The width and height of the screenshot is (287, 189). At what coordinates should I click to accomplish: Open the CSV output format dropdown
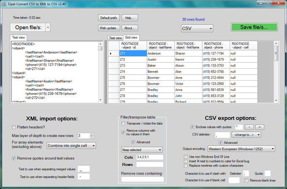[x=197, y=29]
